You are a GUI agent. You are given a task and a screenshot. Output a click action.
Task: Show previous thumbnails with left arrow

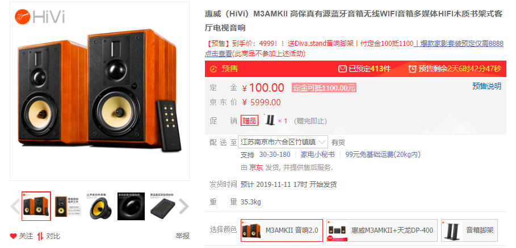(15, 206)
